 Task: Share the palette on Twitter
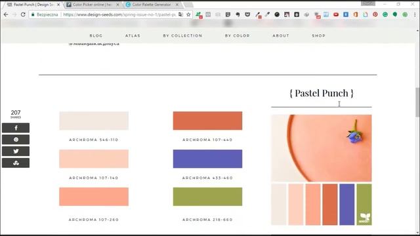[16, 151]
